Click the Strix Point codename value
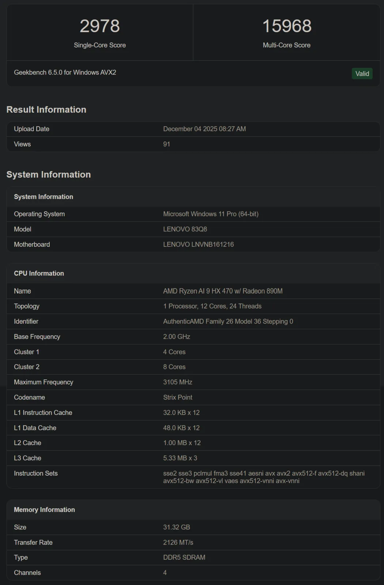Image resolution: width=384 pixels, height=585 pixels. [x=178, y=397]
